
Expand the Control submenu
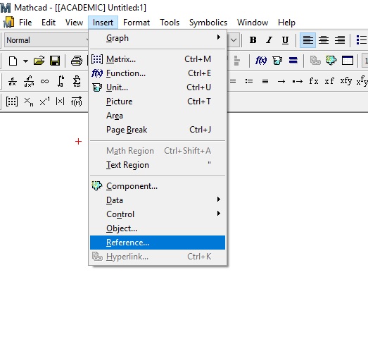click(158, 214)
